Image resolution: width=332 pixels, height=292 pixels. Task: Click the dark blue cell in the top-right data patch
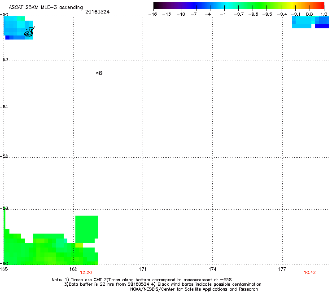[322, 27]
